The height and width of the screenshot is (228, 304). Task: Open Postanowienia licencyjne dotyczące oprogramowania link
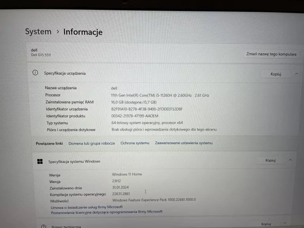coord(106,212)
